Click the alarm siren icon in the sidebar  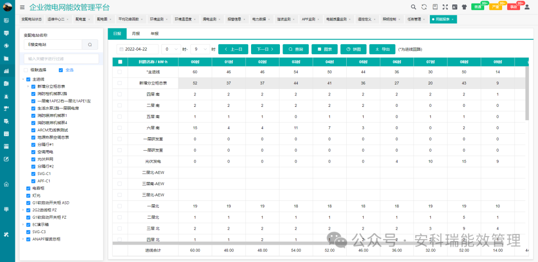(x=6, y=96)
